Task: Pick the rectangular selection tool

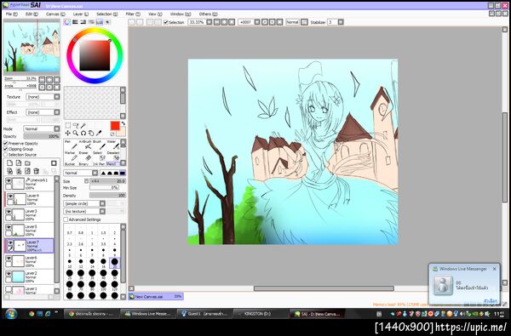Action: tap(68, 125)
